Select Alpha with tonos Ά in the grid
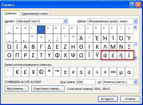 point(81,38)
